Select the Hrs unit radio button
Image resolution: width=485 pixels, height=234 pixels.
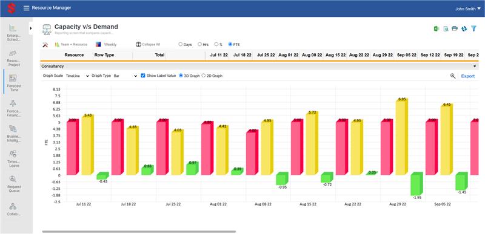(x=199, y=44)
